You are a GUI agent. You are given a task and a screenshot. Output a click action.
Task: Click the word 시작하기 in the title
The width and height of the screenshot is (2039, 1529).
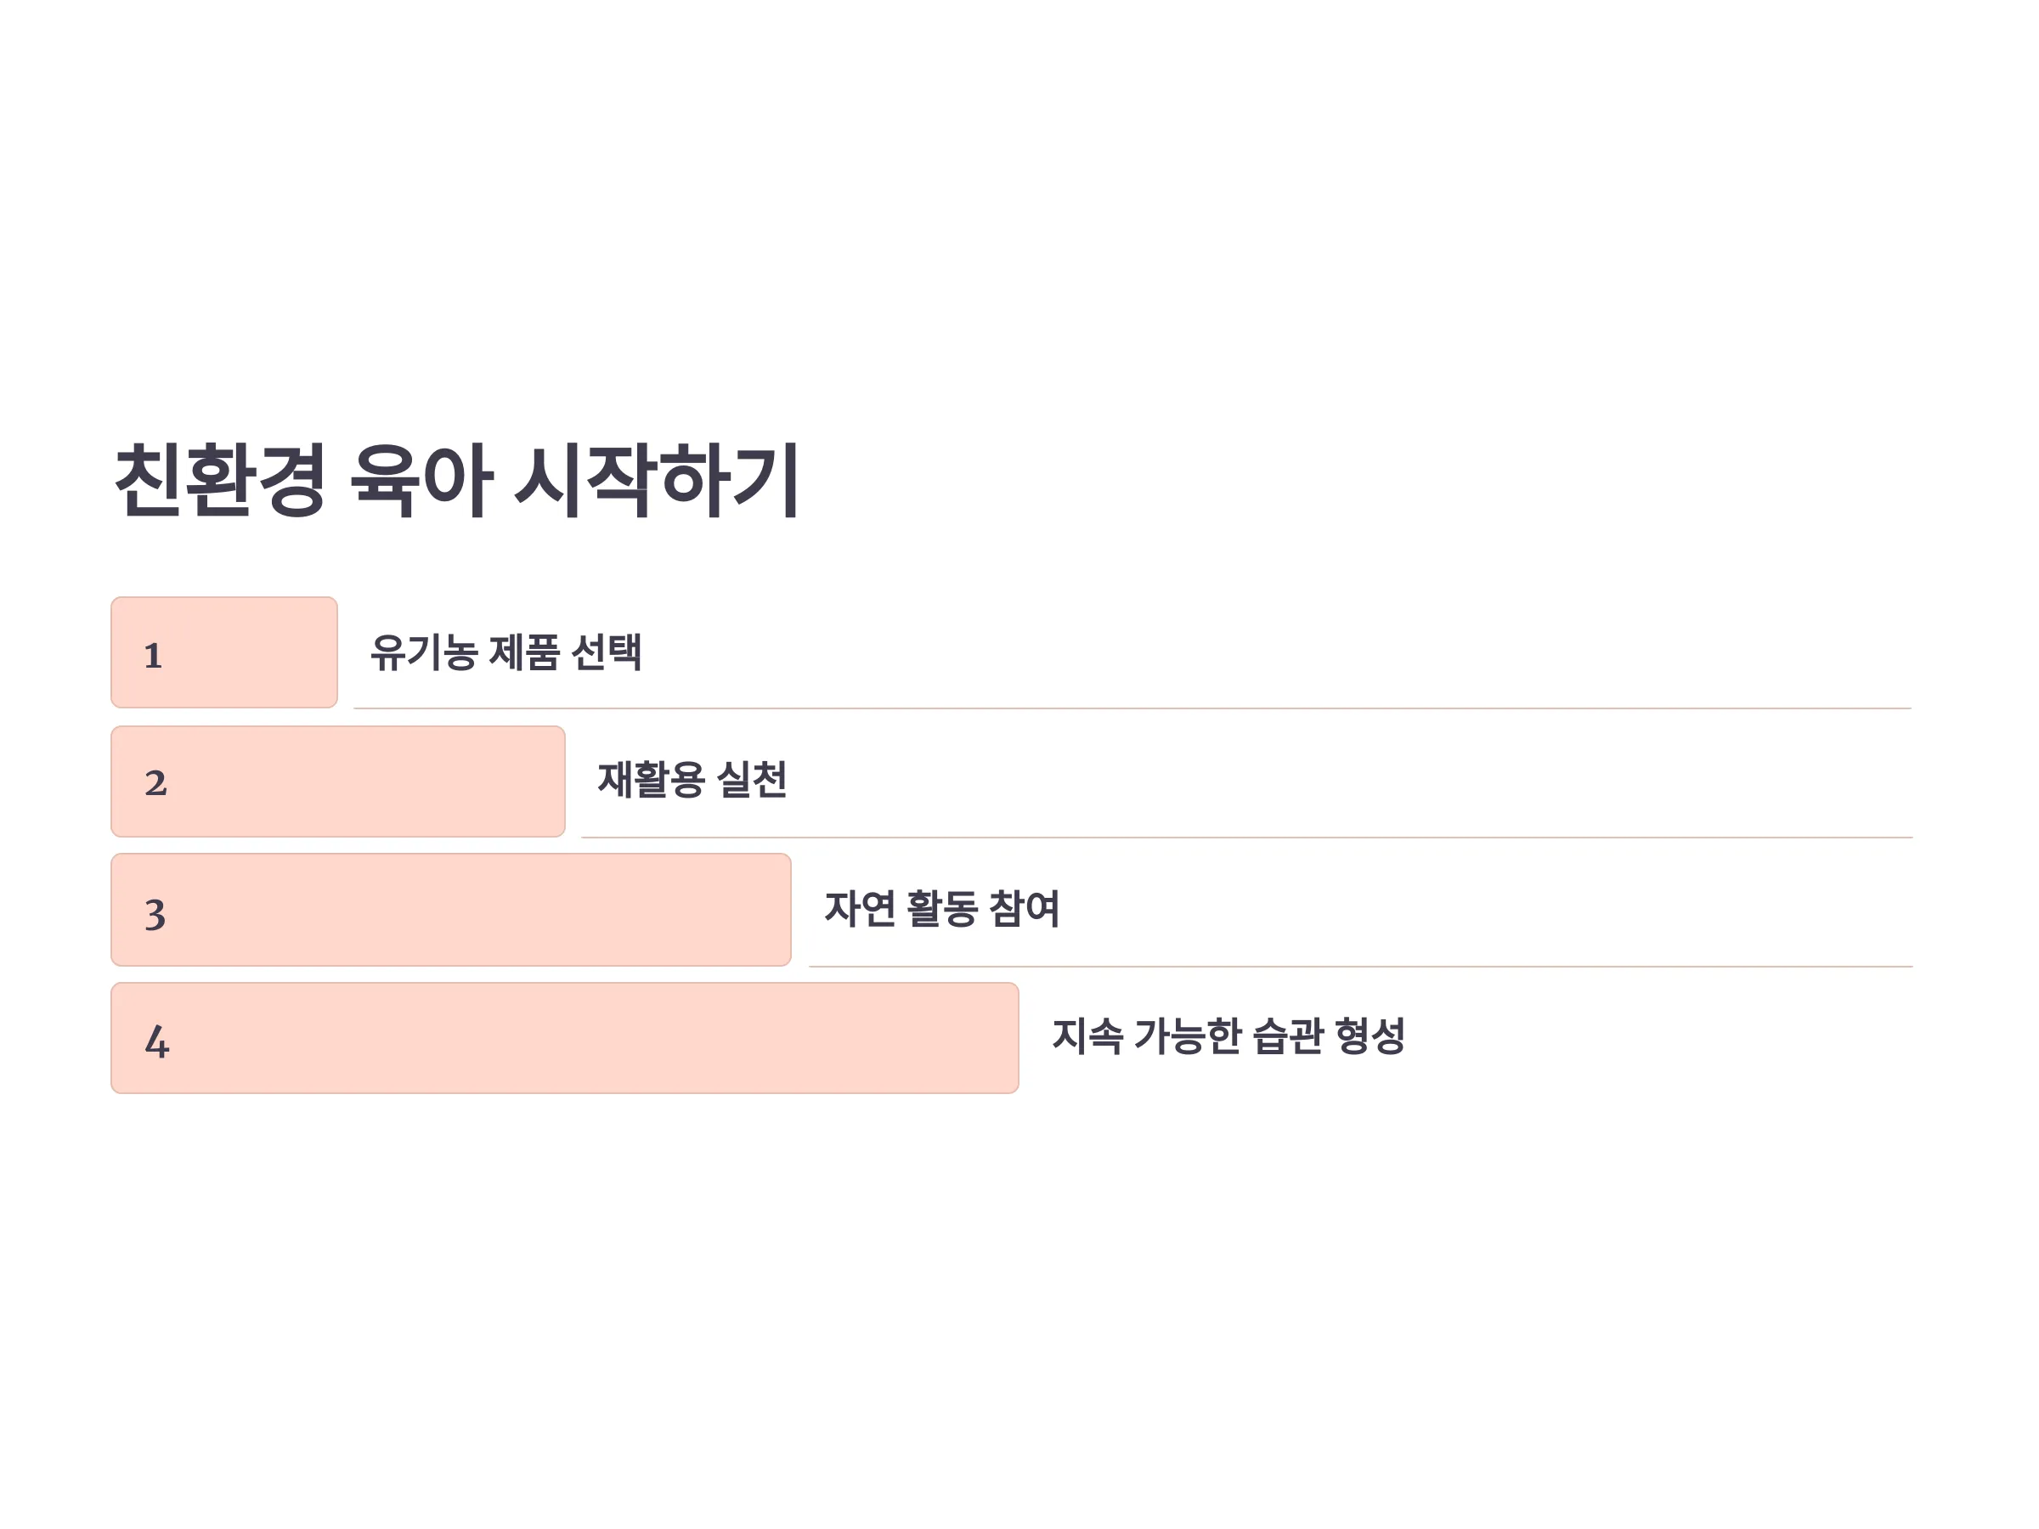[x=657, y=480]
